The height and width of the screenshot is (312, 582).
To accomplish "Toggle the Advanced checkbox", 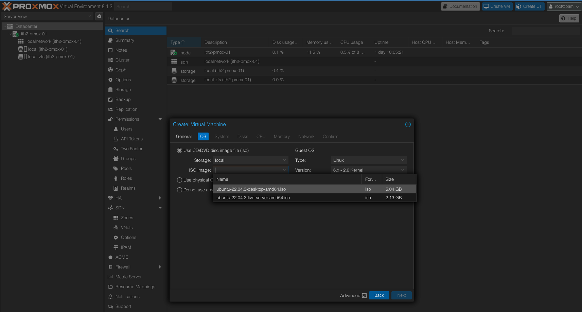I will pos(364,296).
